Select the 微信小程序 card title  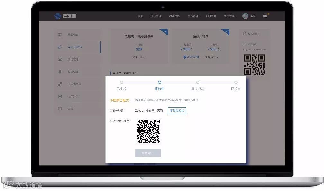[201, 37]
